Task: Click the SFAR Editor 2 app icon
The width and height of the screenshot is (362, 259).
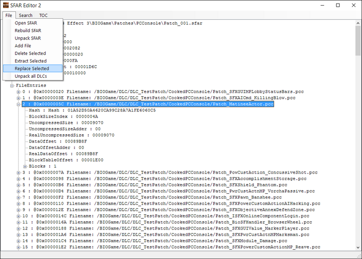Action: point(6,5)
